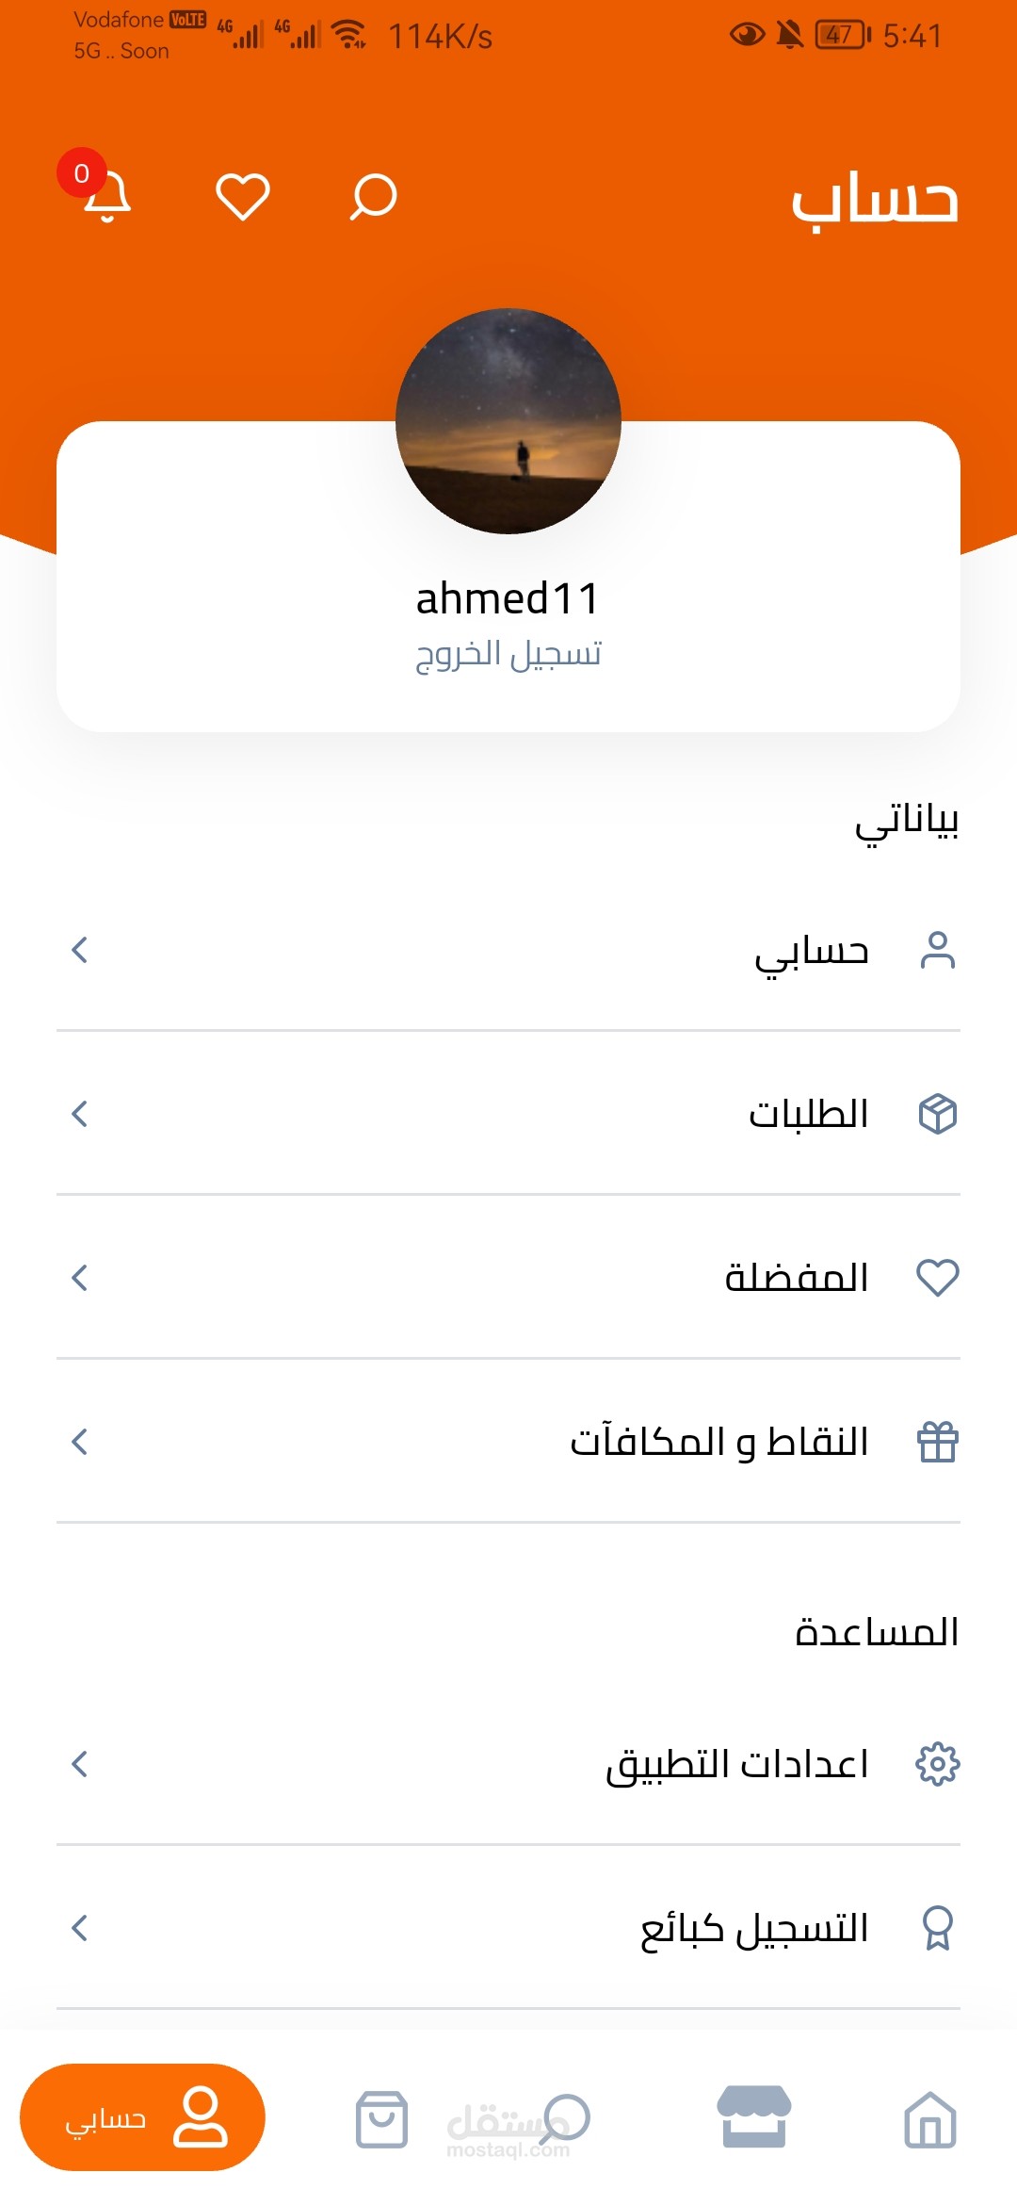1017x2205 pixels.
Task: Expand الطلبات row chevron arrow
Action: (80, 1114)
